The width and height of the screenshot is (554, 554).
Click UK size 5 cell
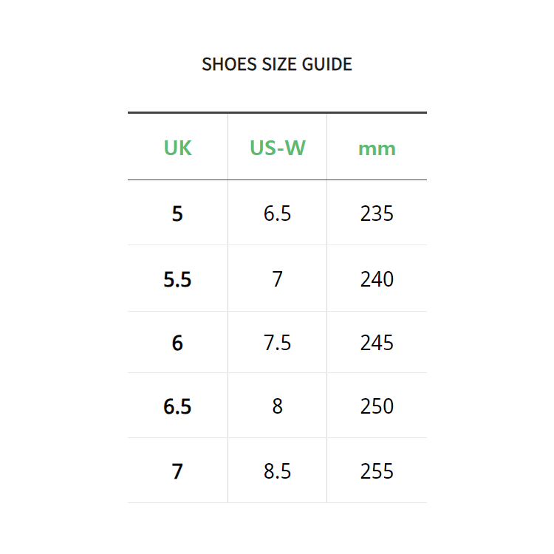click(177, 214)
